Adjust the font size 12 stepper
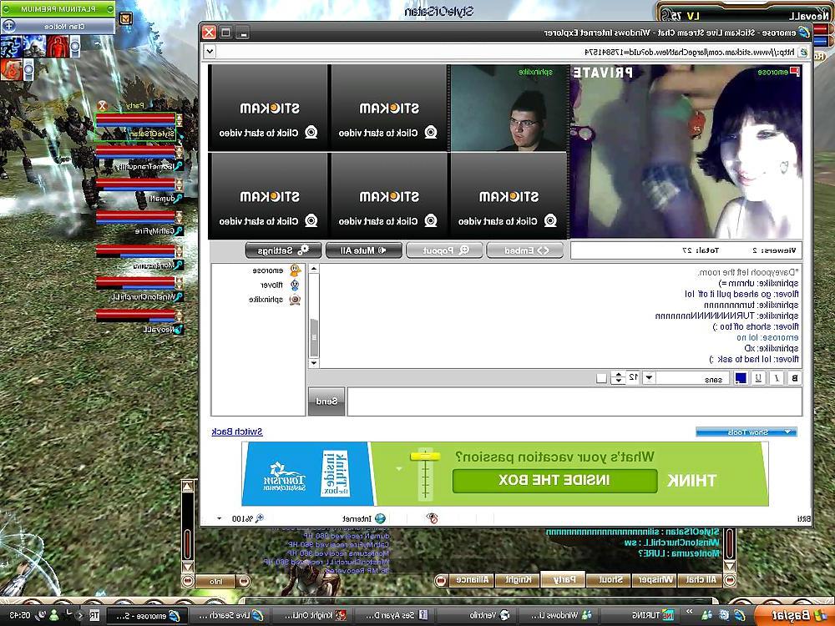This screenshot has width=835, height=626. pyautogui.click(x=618, y=378)
